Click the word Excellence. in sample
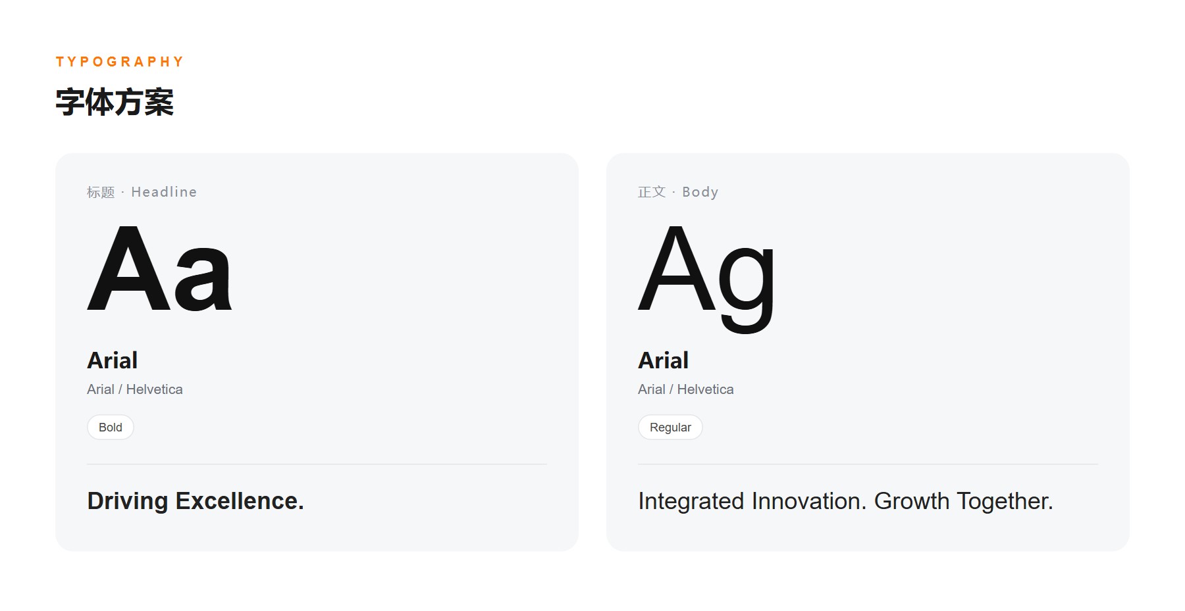Viewport: 1185px width, 611px height. coord(240,501)
